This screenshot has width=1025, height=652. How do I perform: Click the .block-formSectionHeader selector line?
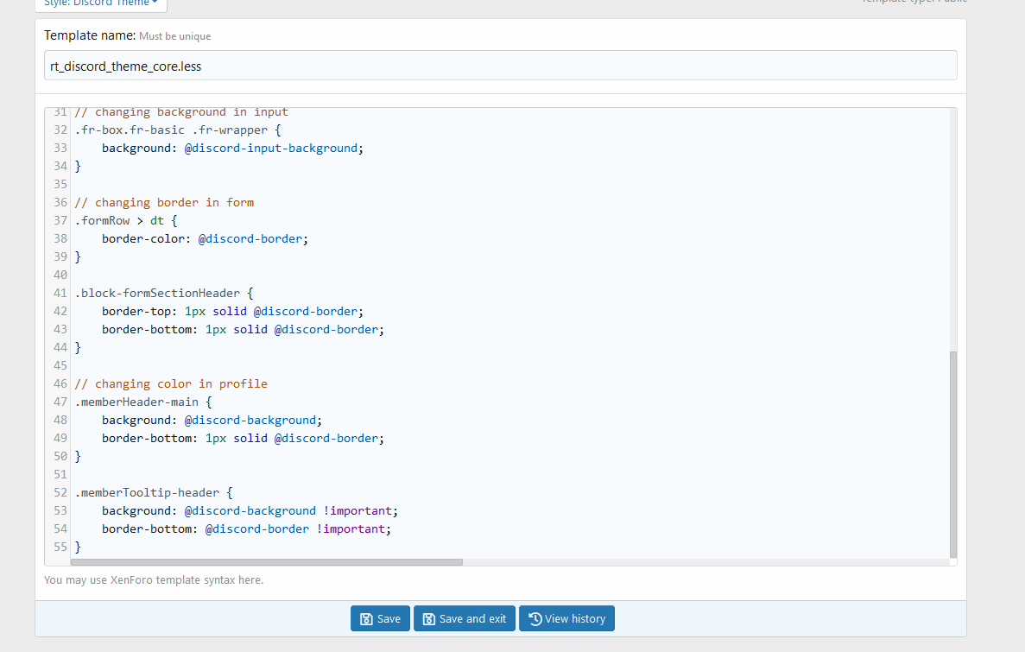[163, 294]
